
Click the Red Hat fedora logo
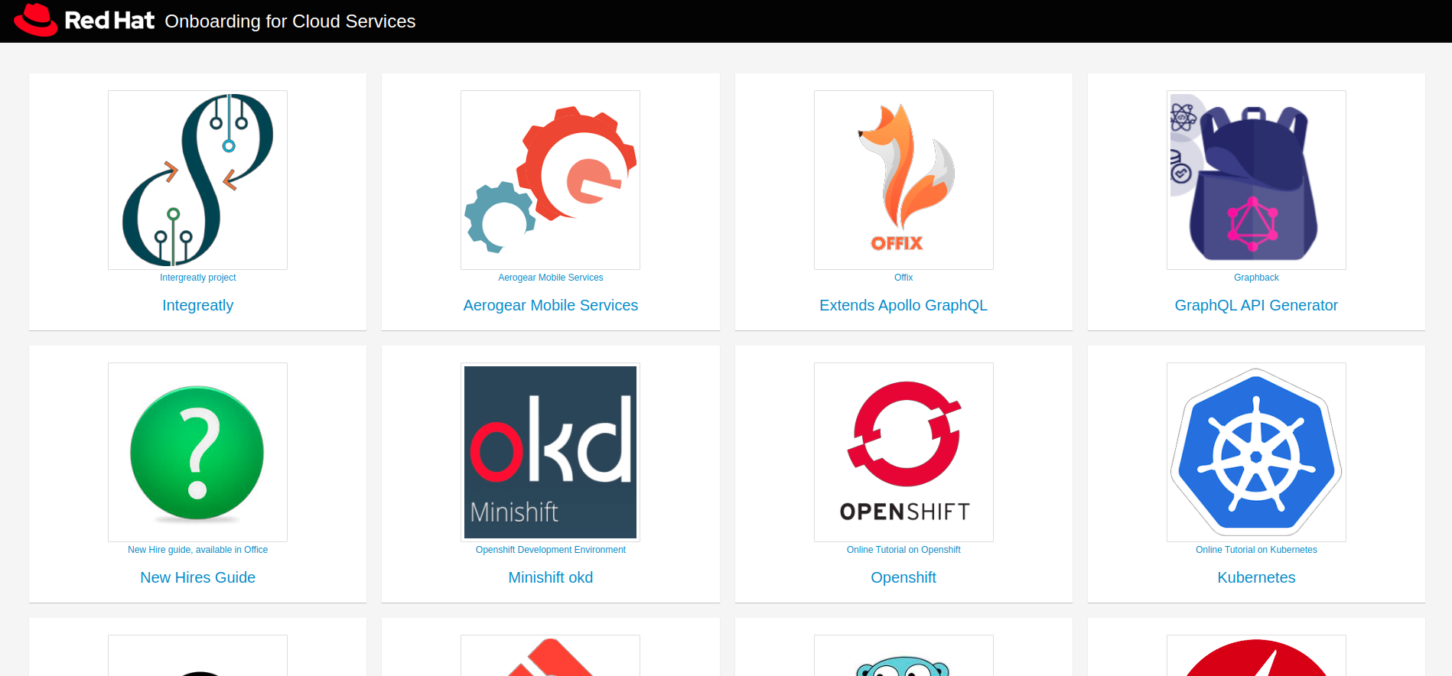(x=35, y=20)
